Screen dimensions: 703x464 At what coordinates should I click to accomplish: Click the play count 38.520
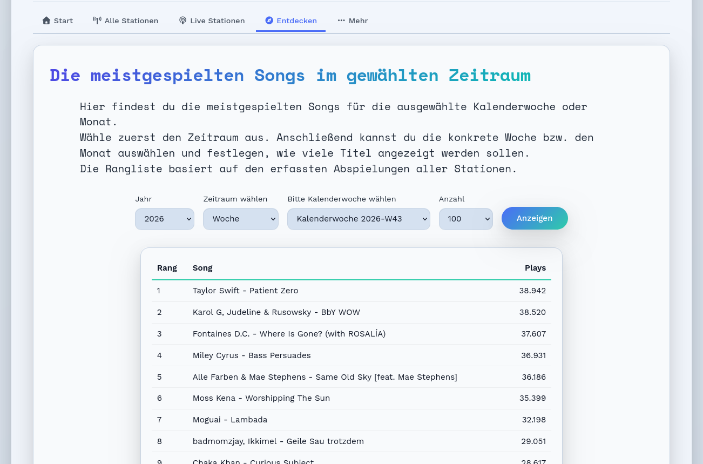point(532,312)
